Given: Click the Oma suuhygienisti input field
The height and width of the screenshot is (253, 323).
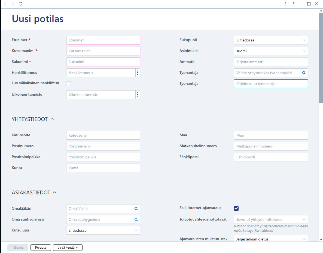Looking at the screenshot, I should 99,219.
